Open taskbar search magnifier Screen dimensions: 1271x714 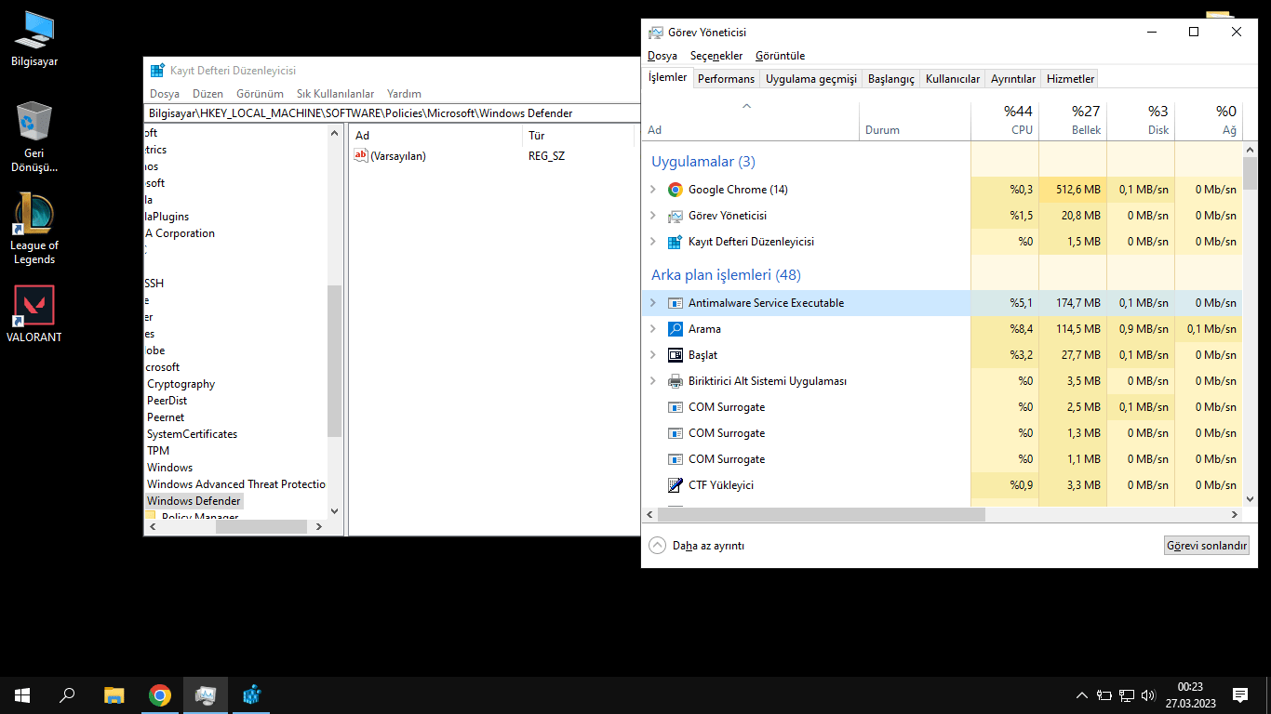[67, 695]
